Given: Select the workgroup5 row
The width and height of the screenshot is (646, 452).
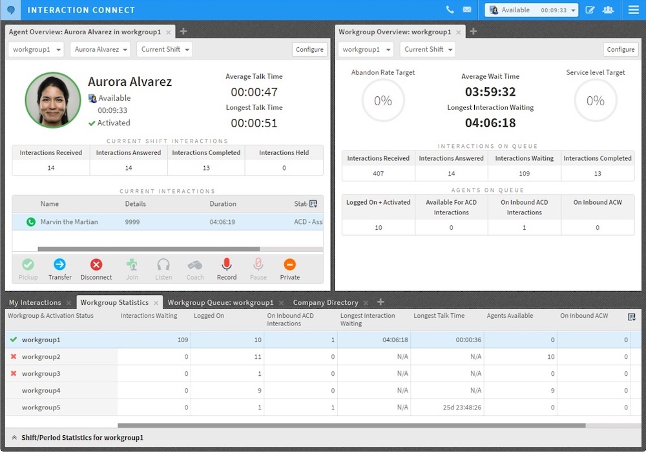Looking at the screenshot, I should tap(324, 407).
